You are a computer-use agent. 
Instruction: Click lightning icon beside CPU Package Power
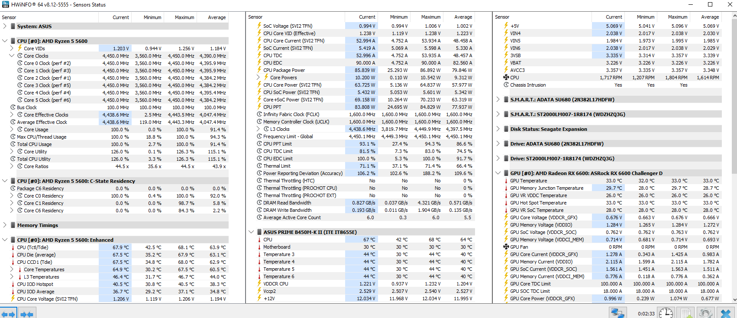pyautogui.click(x=259, y=70)
